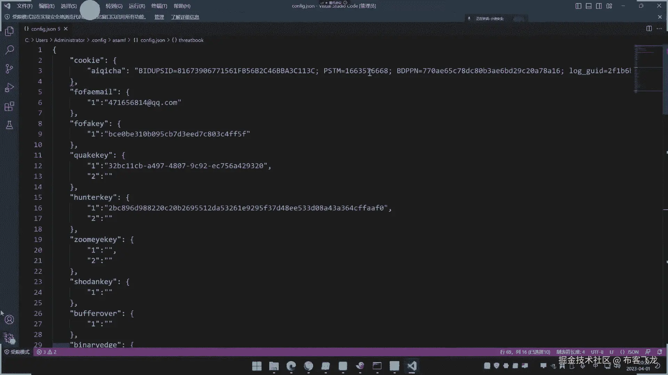668x375 pixels.
Task: Toggle Secondary Side Bar layout button
Action: (x=599, y=6)
